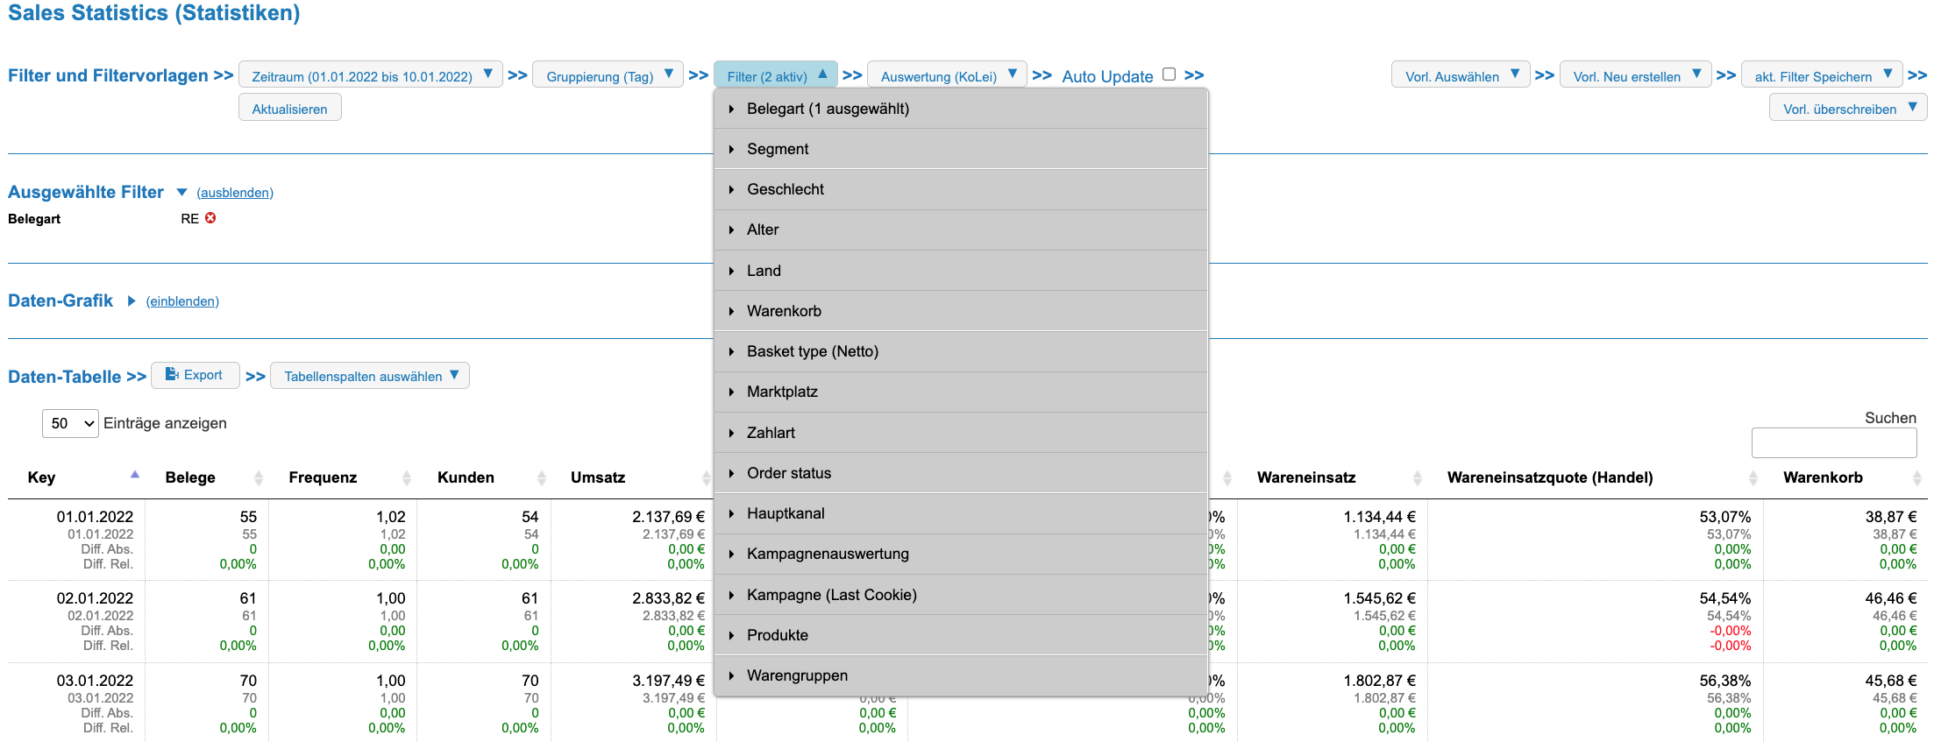The height and width of the screenshot is (742, 1934).
Task: Focus the Suchen search field
Action: [1834, 442]
